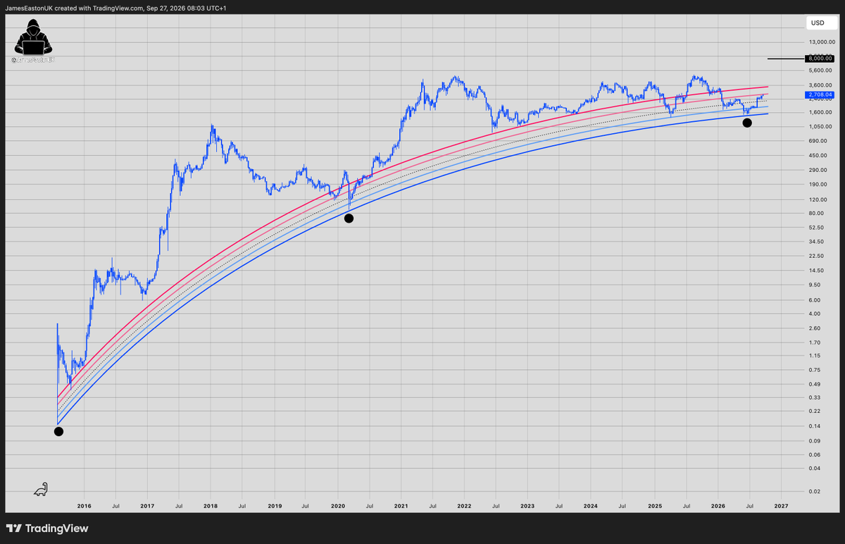Viewport: 845px width, 544px height.
Task: Click the Jul label between 2016 and 2017
Action: (115, 506)
